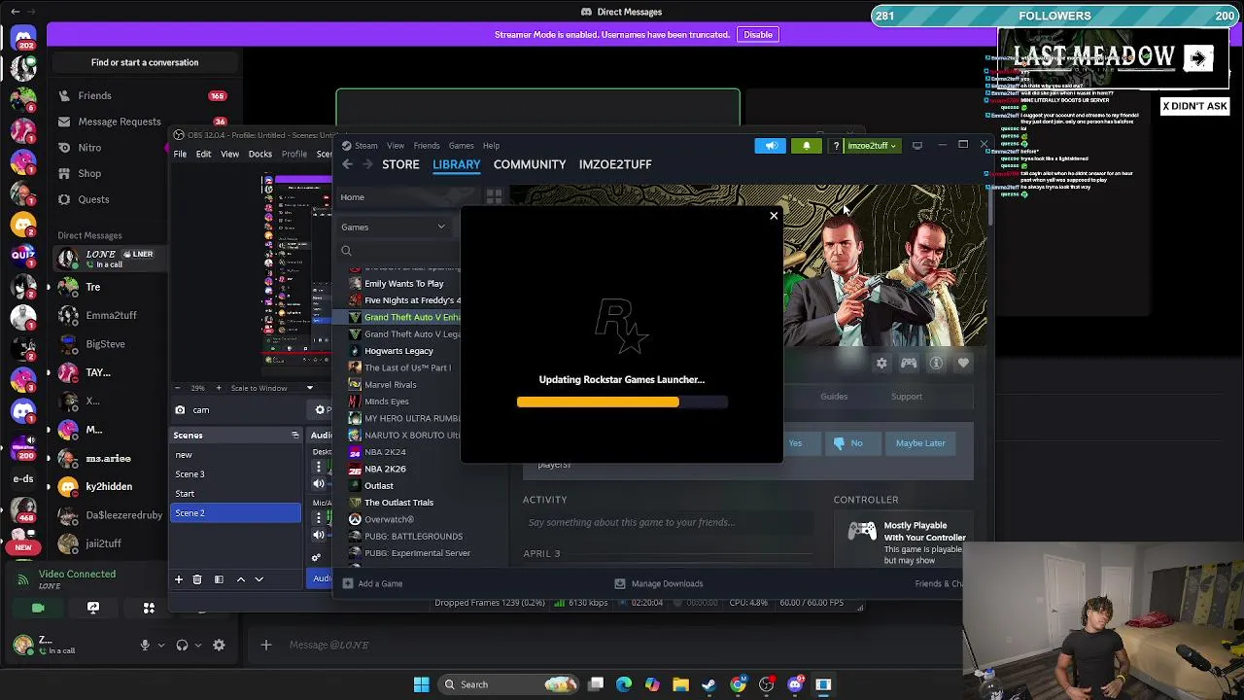Add a scene with OBS plus button

[x=179, y=579]
